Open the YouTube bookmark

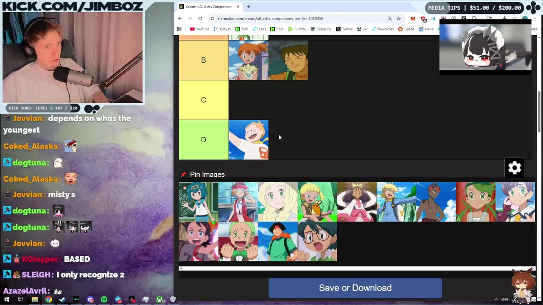tap(199, 29)
